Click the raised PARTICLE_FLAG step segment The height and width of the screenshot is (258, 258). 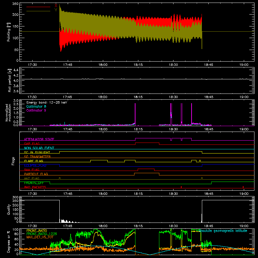147,173
